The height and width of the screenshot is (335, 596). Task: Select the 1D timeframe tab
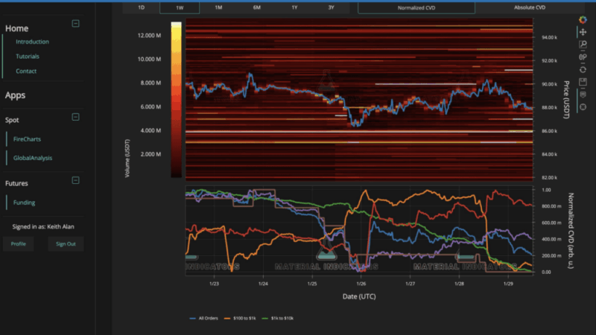141,7
